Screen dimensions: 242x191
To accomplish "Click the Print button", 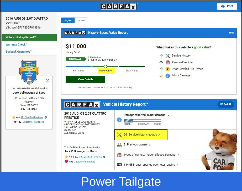I will [227, 6].
